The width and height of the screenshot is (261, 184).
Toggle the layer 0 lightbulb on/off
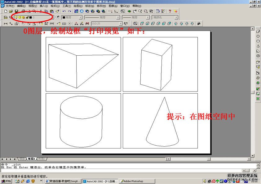(x=16, y=17)
